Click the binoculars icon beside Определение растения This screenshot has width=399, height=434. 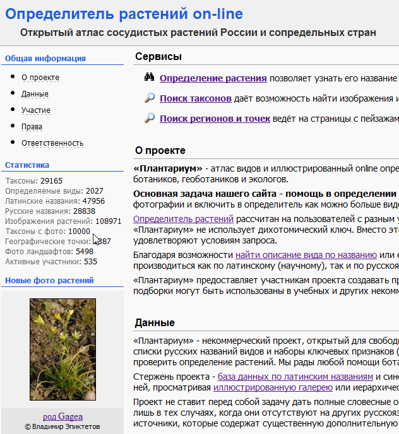point(150,78)
